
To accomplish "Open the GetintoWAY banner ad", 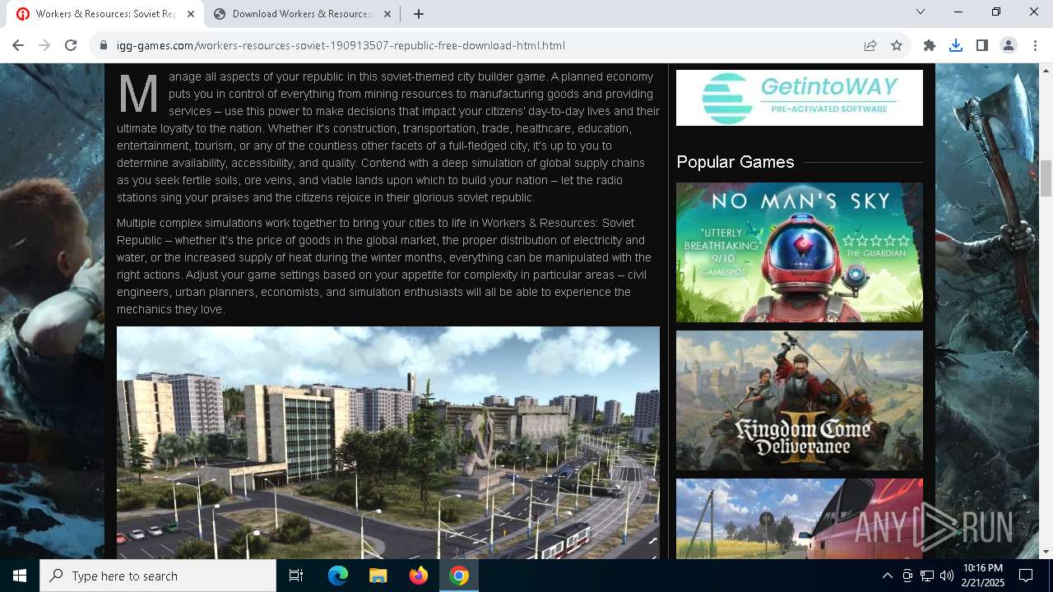I will 800,98.
